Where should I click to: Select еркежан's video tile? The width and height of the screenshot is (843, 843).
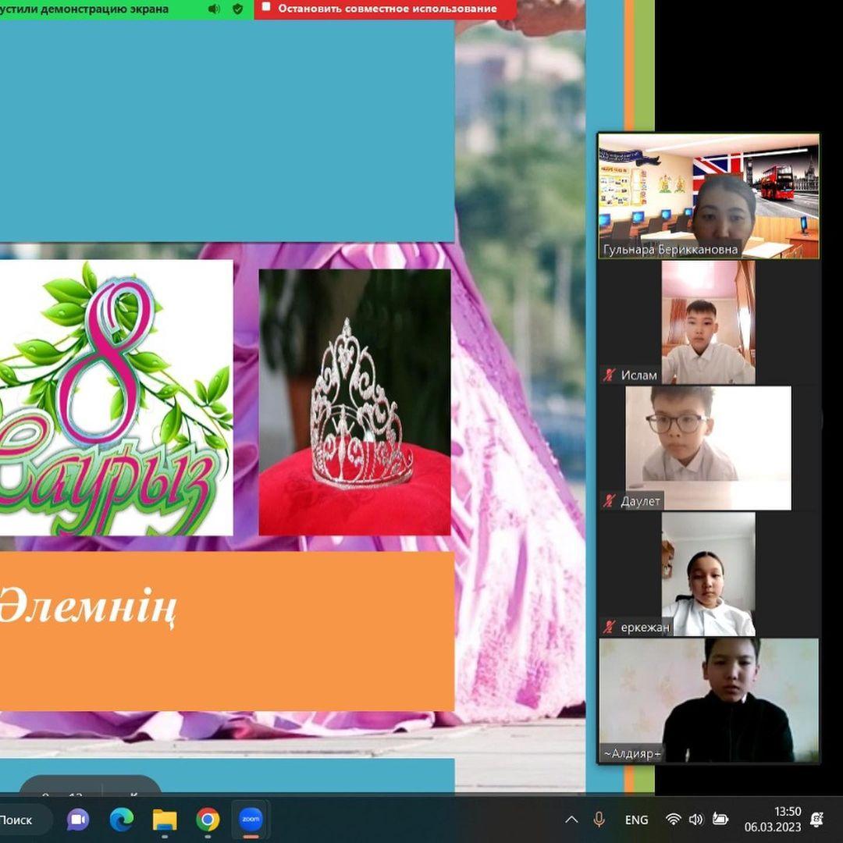(709, 574)
